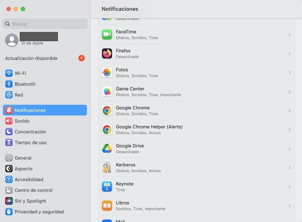Screen dimensions: 302x222
Task: Expand Firefox row chevron
Action: point(289,53)
